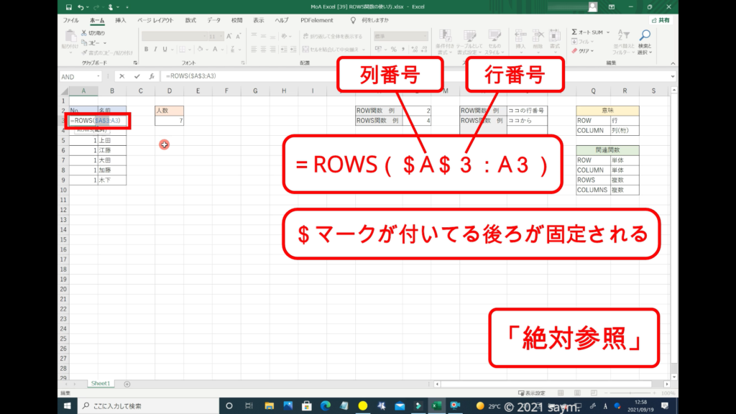Click the zoom slider in status bar
This screenshot has width=736, height=414.
631,393
